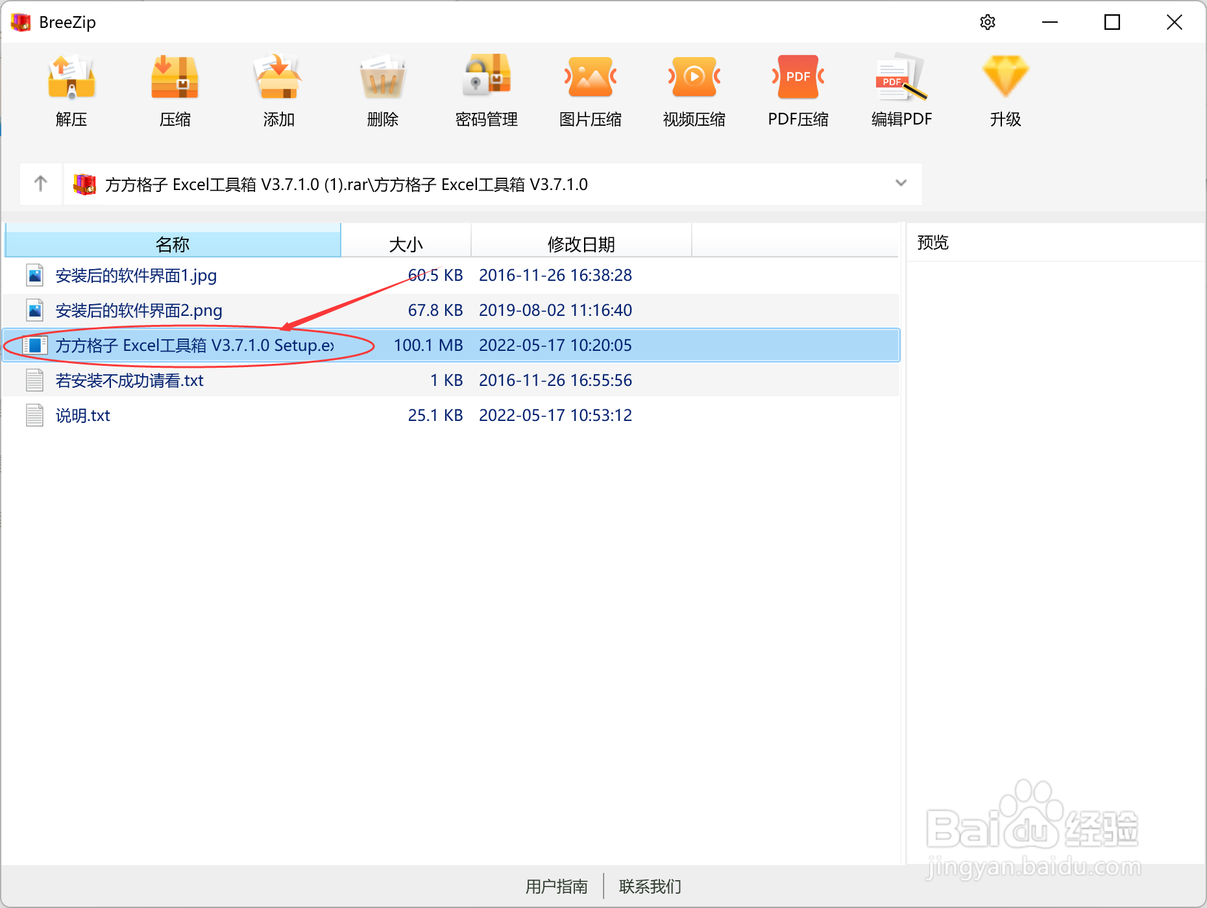Select file 安装后的软件界面1.jpg
The image size is (1207, 908).
136,276
